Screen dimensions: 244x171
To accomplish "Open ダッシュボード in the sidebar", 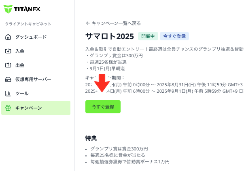I will coord(36,37).
